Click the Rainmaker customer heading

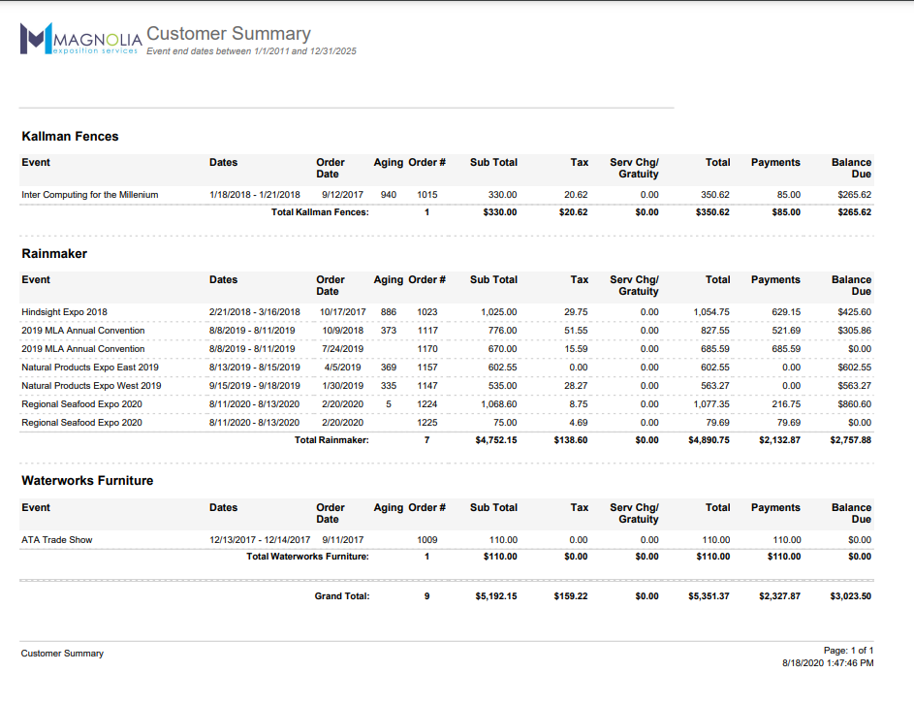pos(47,253)
